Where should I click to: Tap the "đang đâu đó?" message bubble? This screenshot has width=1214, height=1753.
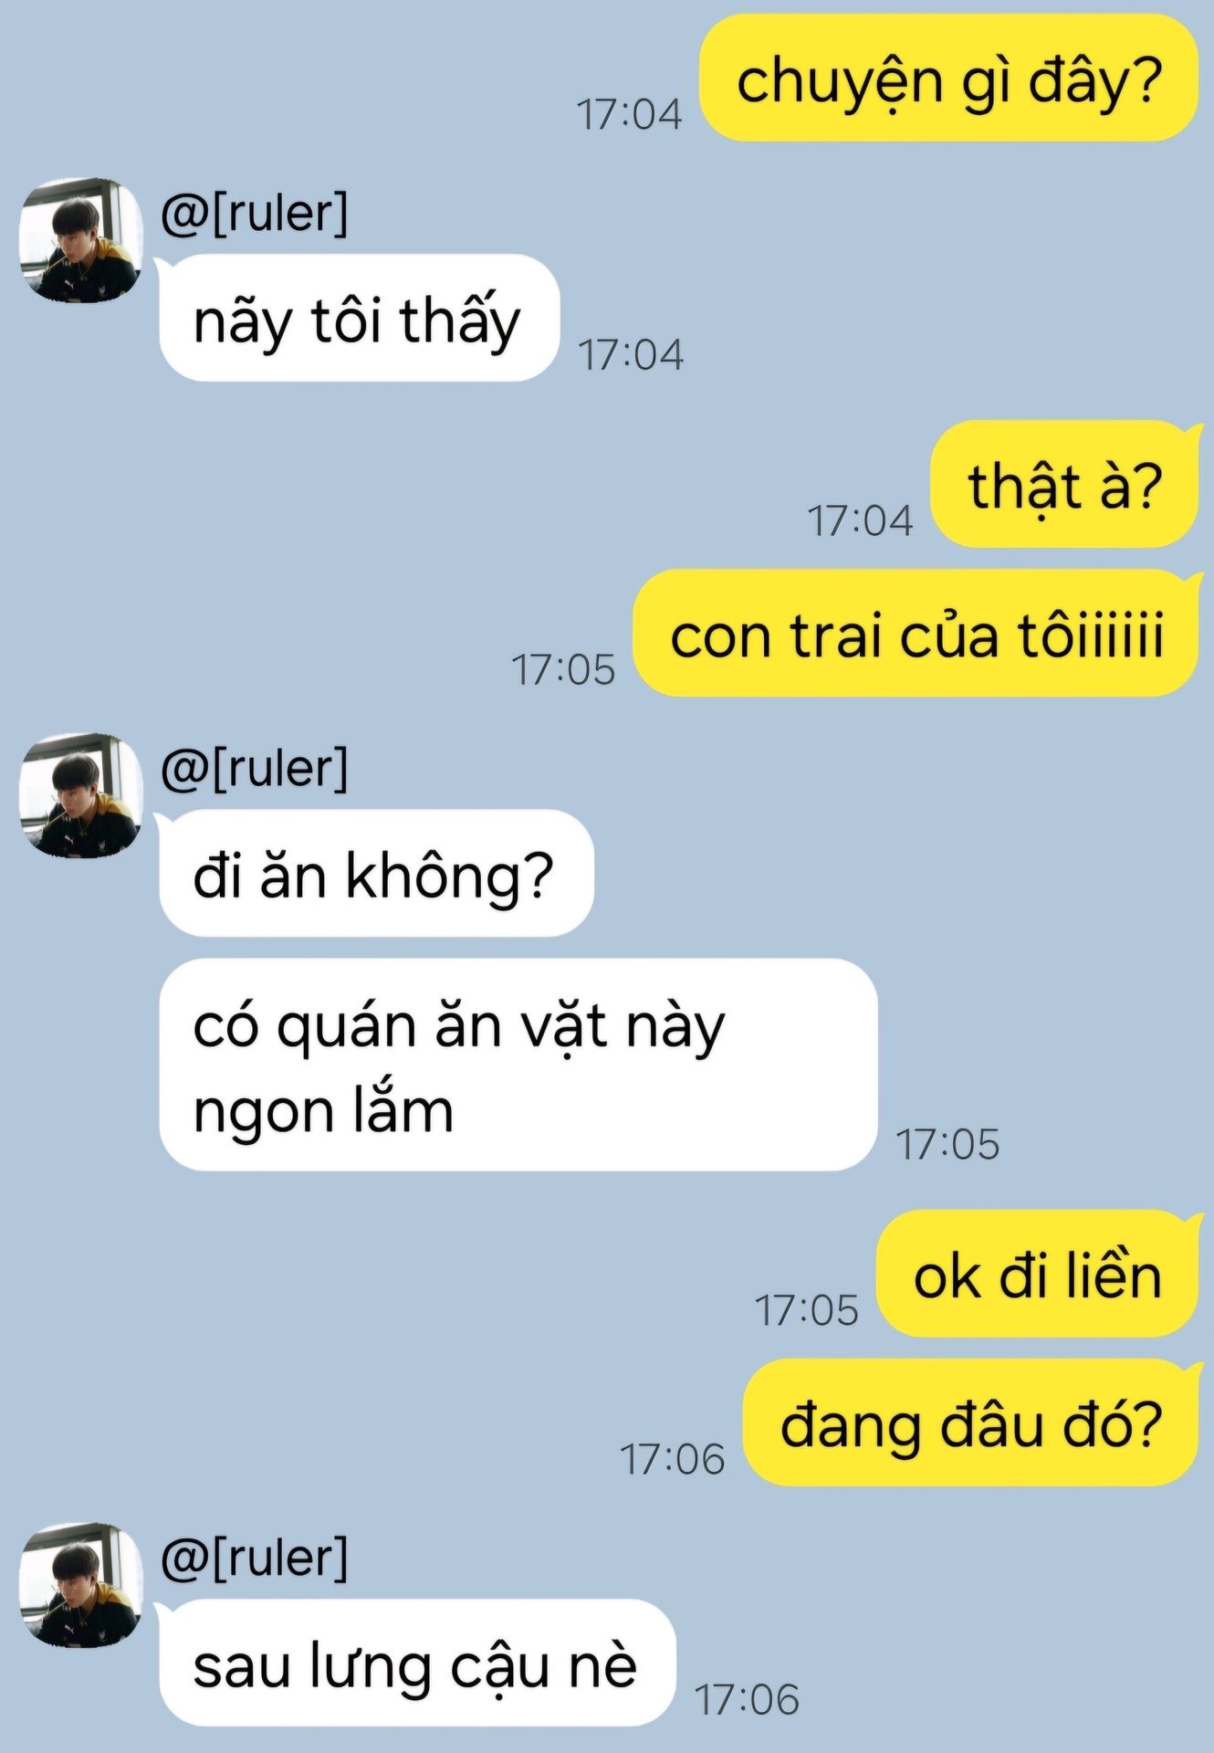[971, 1422]
